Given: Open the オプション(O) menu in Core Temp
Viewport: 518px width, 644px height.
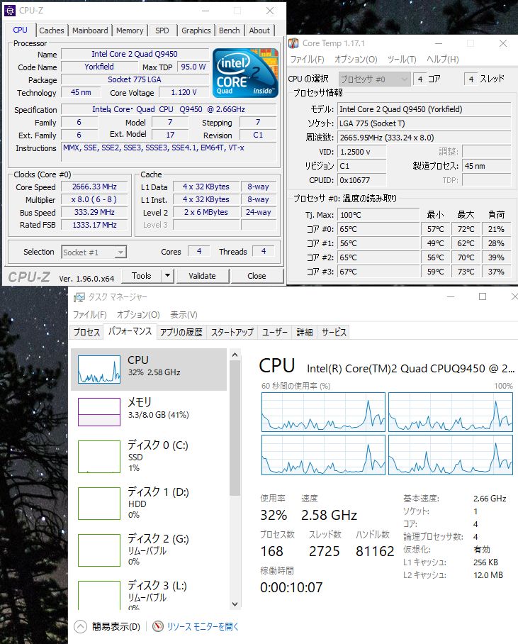Looking at the screenshot, I should pos(356,60).
